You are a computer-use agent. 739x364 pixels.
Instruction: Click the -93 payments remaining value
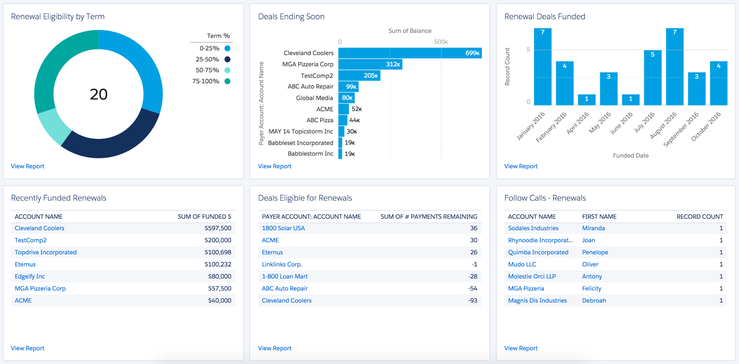point(473,300)
